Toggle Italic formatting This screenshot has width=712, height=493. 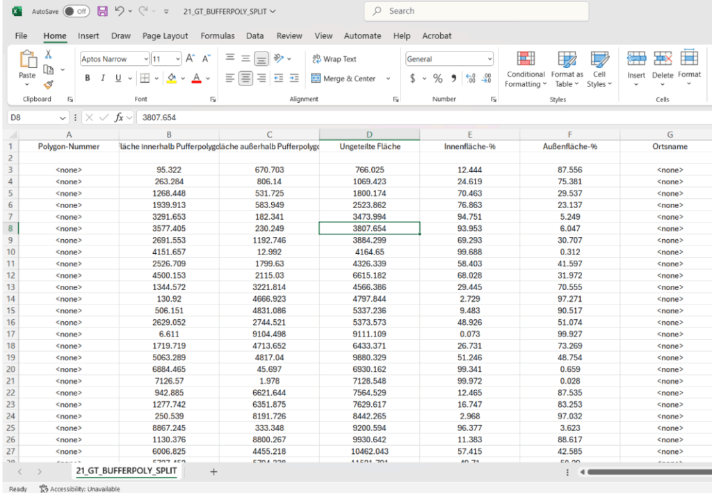click(103, 79)
